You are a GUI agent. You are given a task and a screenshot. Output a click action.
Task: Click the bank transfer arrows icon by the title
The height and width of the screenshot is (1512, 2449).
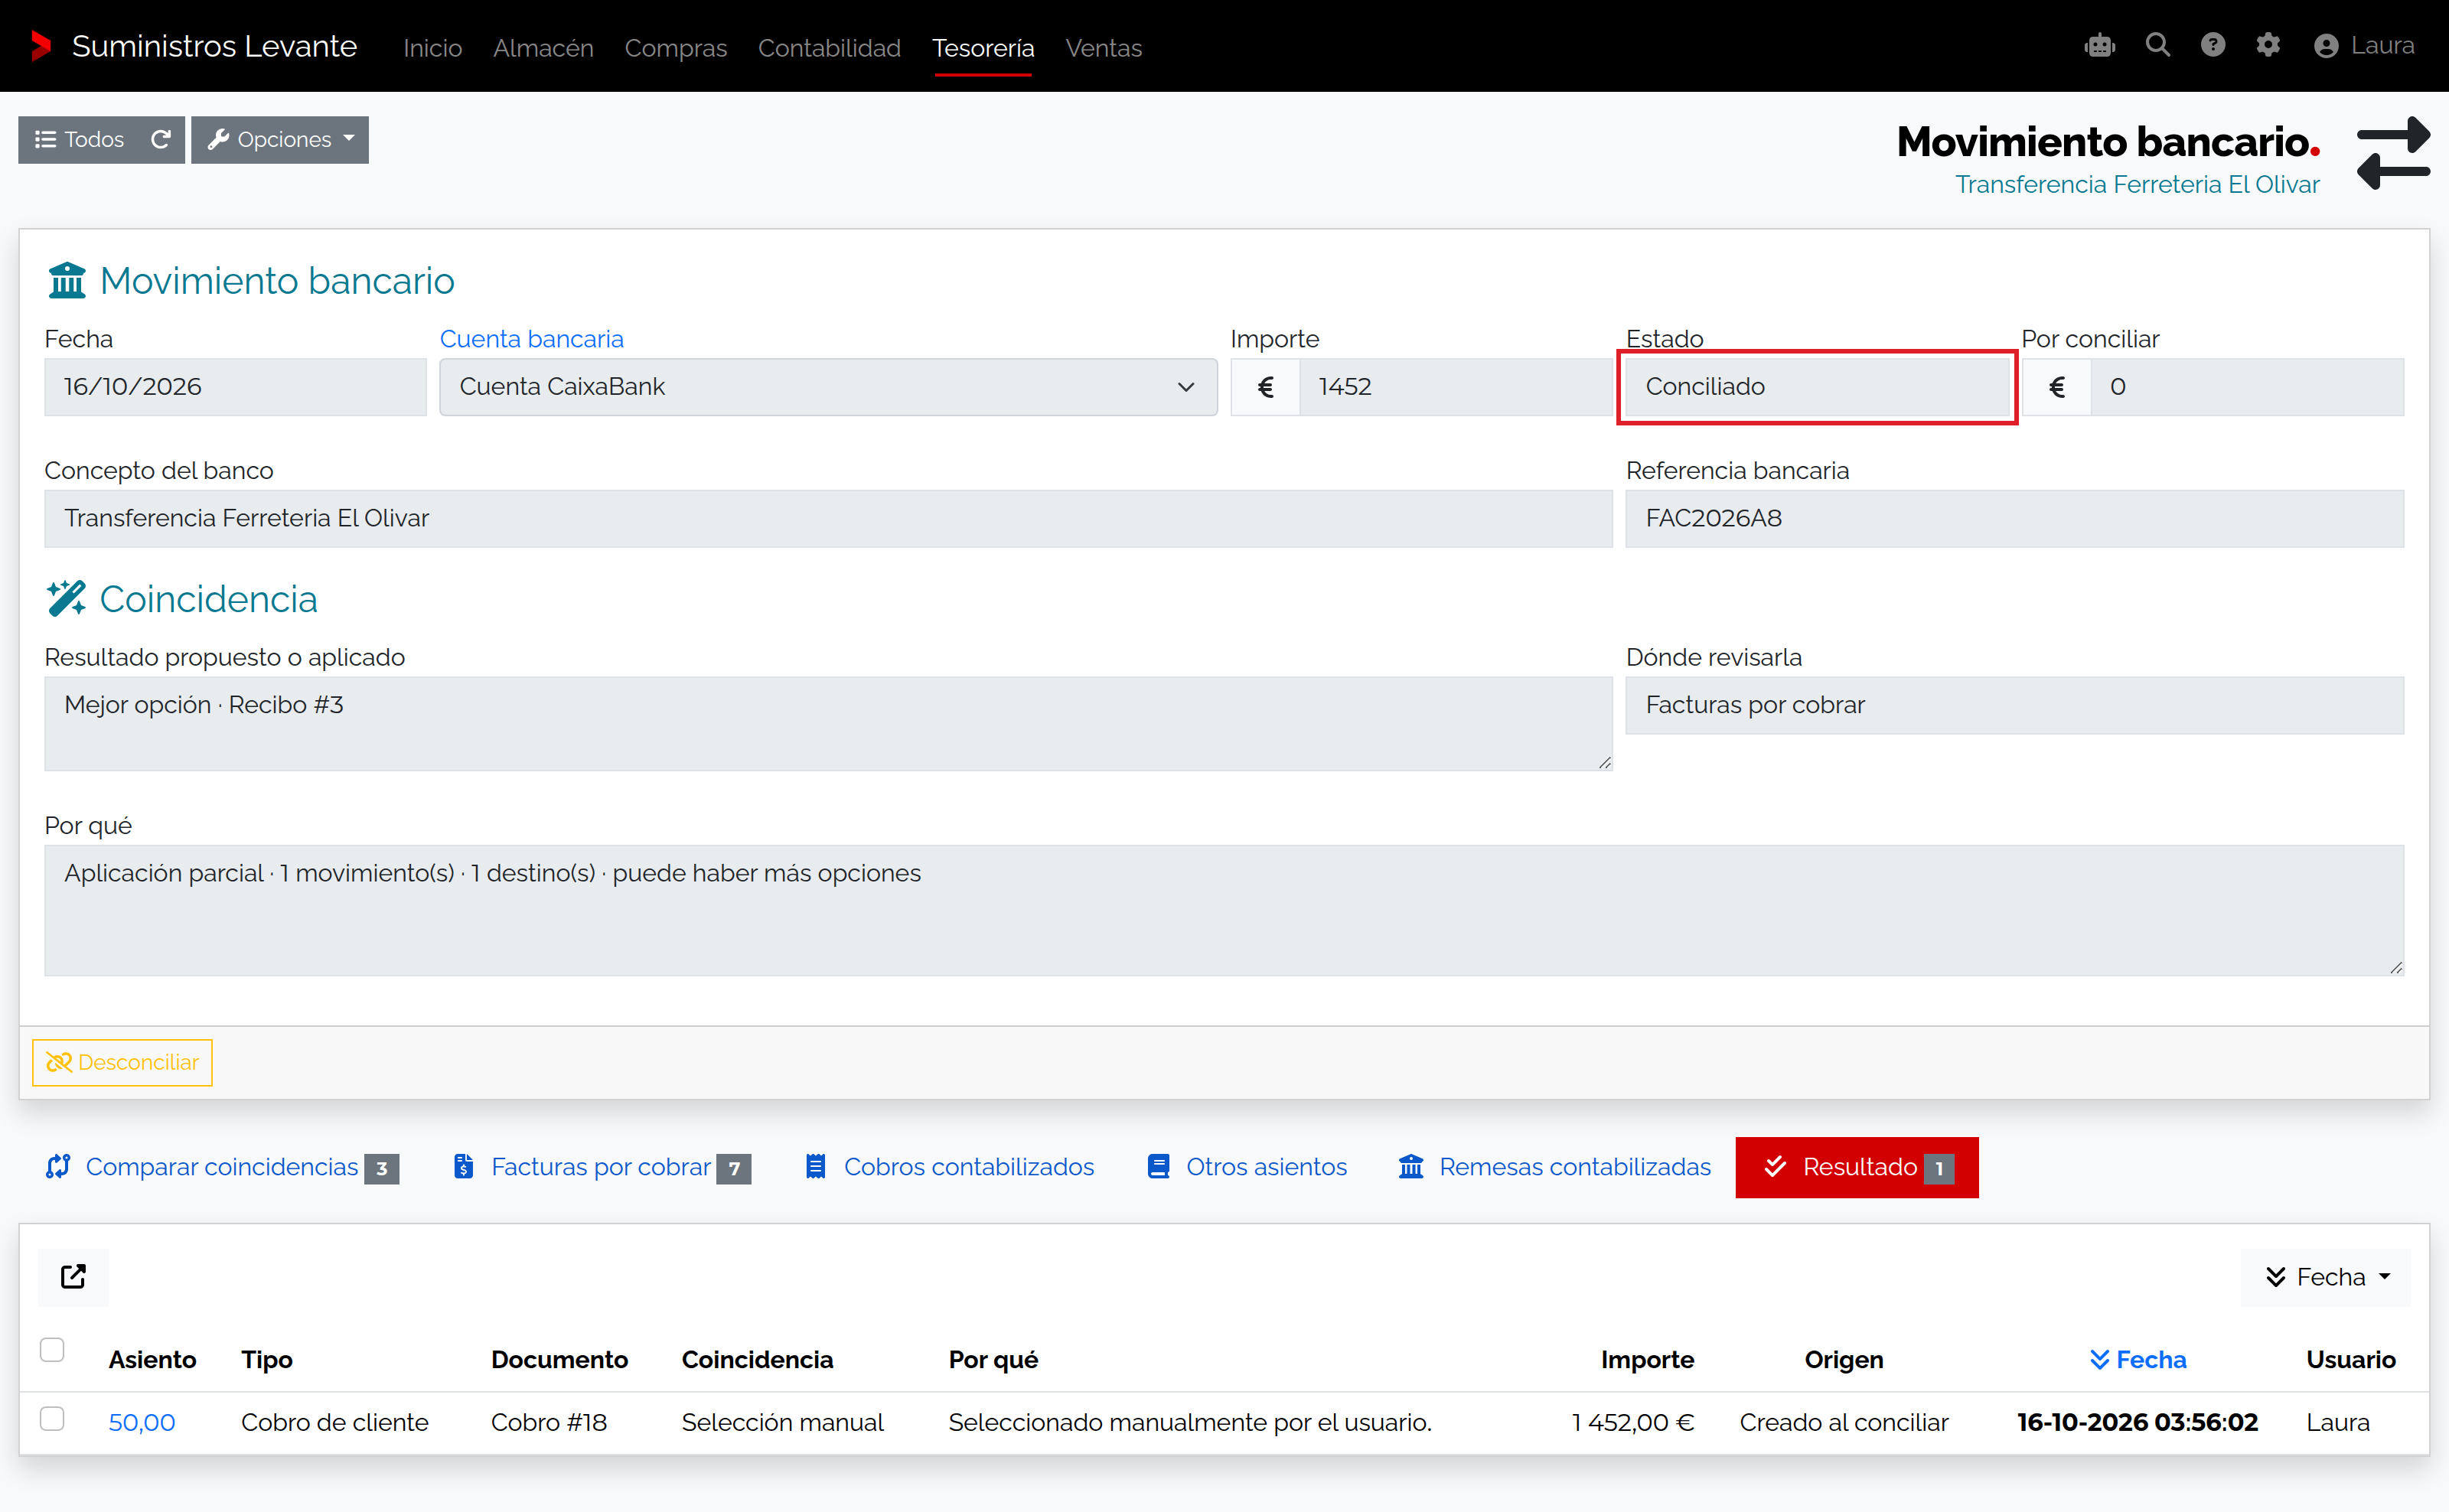[x=2393, y=153]
